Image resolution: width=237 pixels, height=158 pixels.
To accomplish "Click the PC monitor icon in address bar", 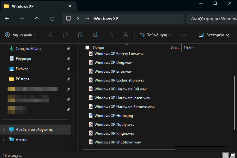I will 69,19.
